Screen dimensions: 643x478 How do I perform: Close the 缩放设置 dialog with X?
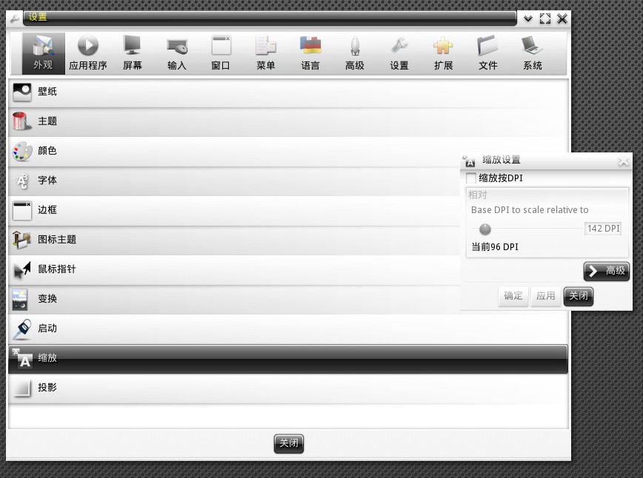click(623, 162)
